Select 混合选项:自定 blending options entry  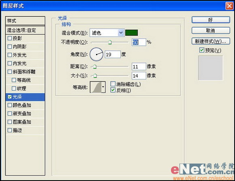pyautogui.click(x=25, y=30)
